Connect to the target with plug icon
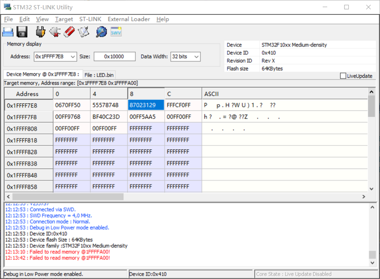Screen dimensions: 380x279 40,32
